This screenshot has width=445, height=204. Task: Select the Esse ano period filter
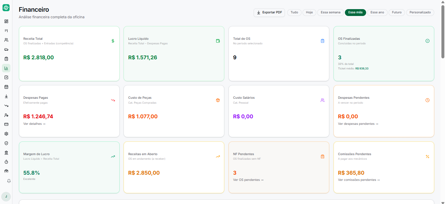coord(377,12)
